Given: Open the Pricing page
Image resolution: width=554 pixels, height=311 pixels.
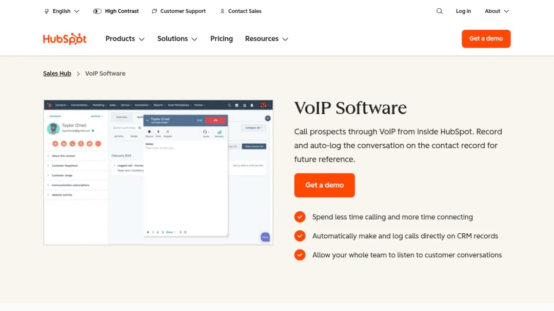Looking at the screenshot, I should click(222, 39).
